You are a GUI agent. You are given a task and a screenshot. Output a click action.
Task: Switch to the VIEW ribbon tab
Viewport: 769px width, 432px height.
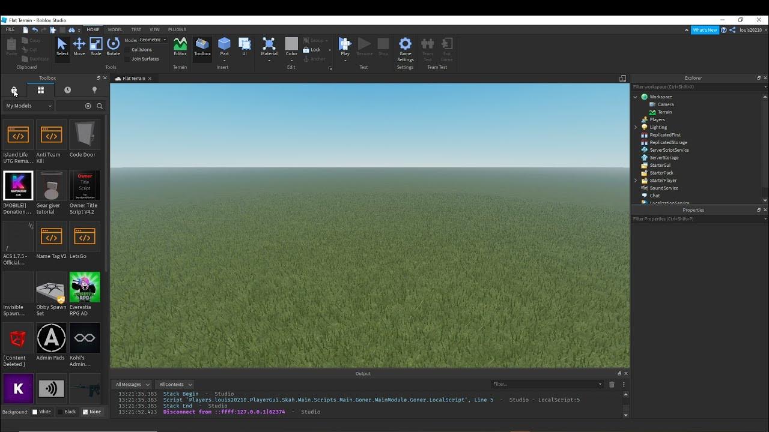point(154,29)
